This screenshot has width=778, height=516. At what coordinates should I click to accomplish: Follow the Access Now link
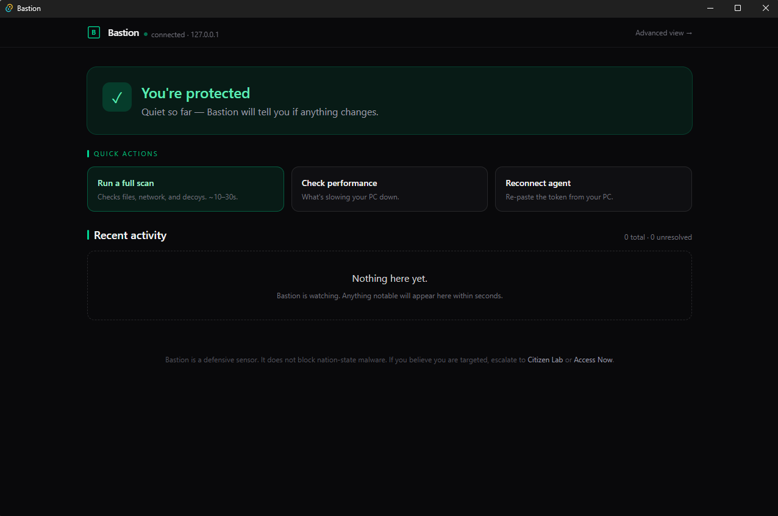point(593,360)
